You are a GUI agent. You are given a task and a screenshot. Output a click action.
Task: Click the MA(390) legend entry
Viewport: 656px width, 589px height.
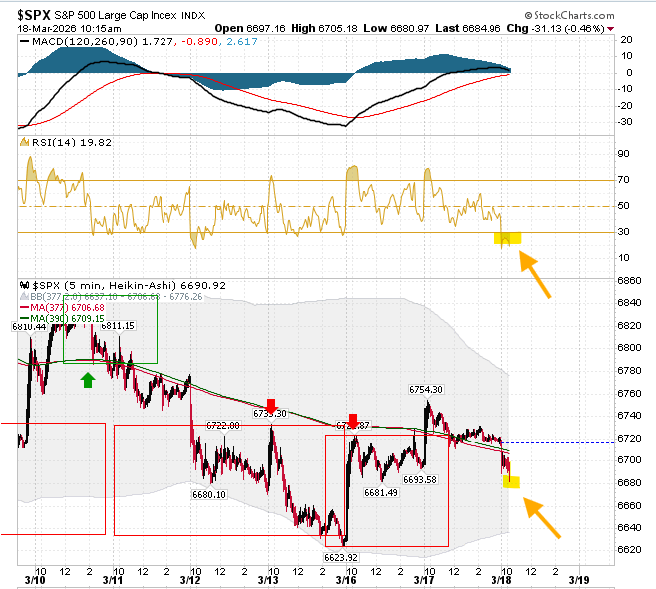(62, 318)
